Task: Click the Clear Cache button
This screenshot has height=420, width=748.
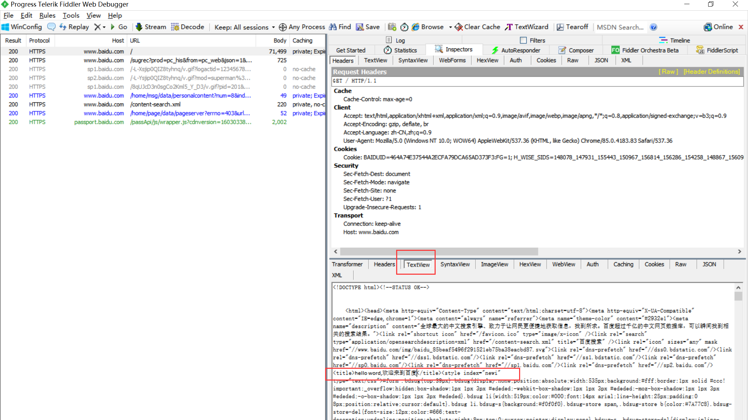Action: click(x=478, y=27)
